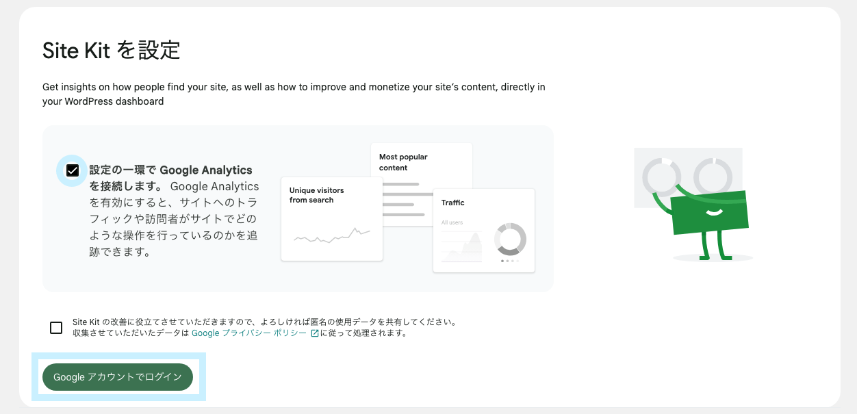Select the "Traffic" card title

453,203
